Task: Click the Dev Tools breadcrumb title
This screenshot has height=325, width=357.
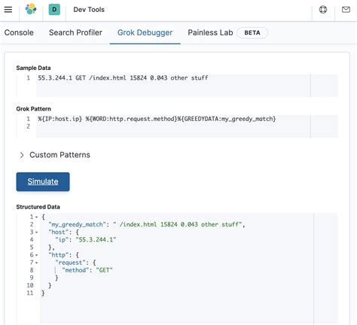Action: coord(89,10)
